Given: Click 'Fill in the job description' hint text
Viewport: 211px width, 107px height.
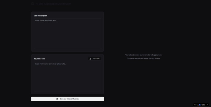Looking at the screenshot, I should pyautogui.click(x=143, y=58).
